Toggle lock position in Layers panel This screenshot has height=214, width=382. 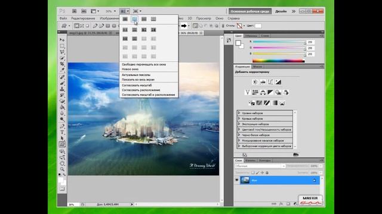(262, 173)
